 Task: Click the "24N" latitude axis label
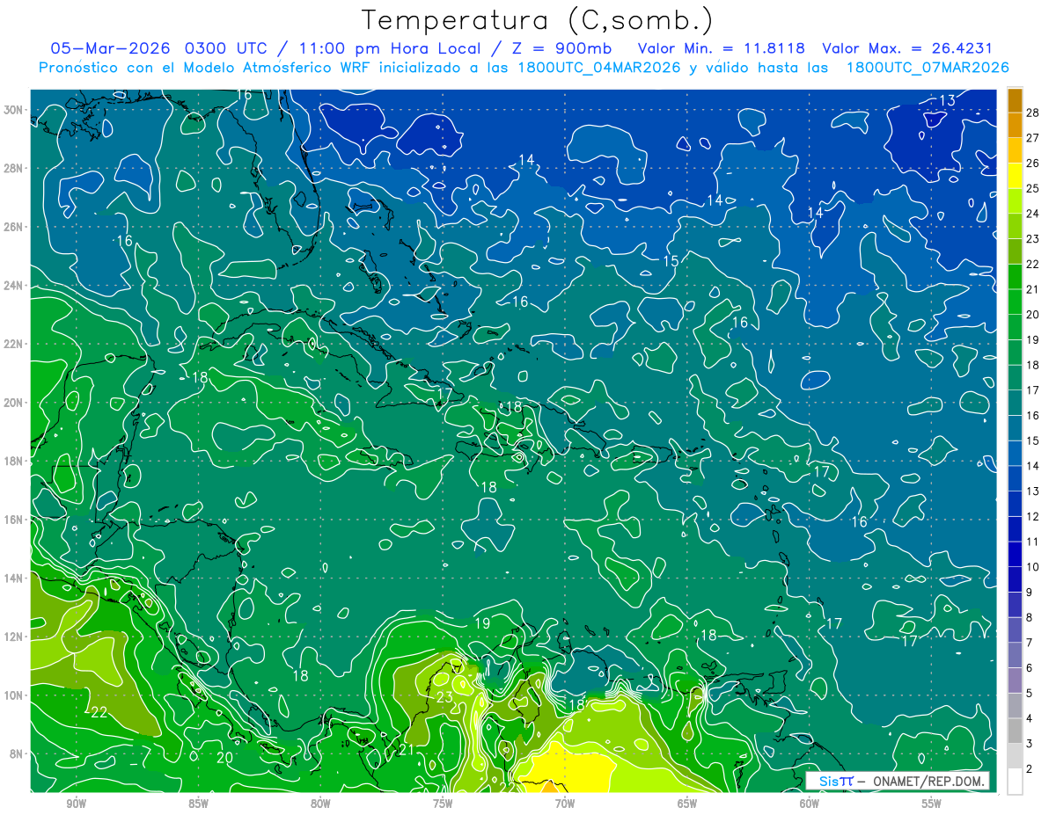click(14, 286)
